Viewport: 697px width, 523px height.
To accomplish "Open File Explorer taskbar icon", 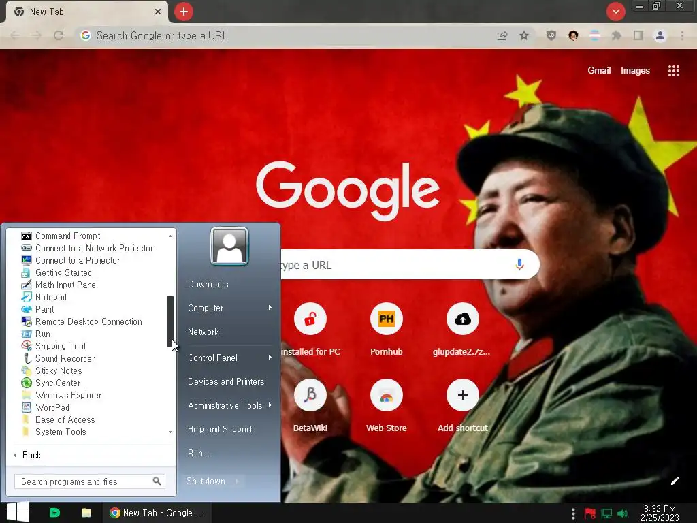I will coord(86,513).
